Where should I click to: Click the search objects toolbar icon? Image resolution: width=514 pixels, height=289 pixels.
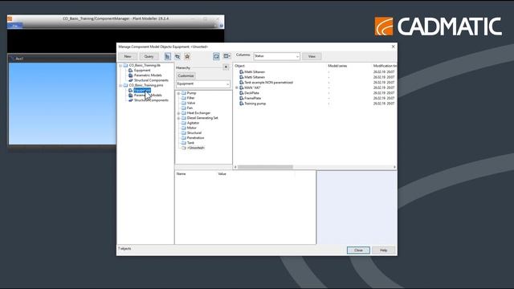pyautogui.click(x=177, y=56)
